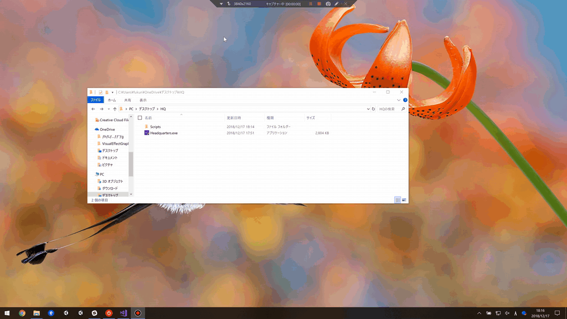Viewport: 567px width, 319px height.
Task: Open recent locations dropdown arrow
Action: point(109,109)
